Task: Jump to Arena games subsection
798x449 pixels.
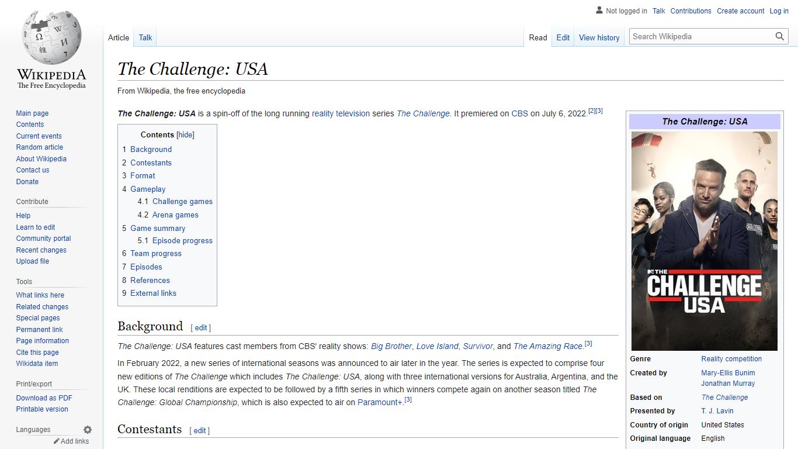Action: pos(175,215)
